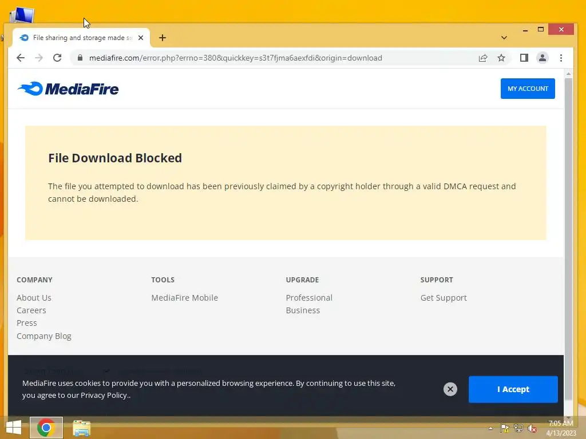This screenshot has height=439, width=586.
Task: Go back with the browser back arrow
Action: [x=21, y=58]
